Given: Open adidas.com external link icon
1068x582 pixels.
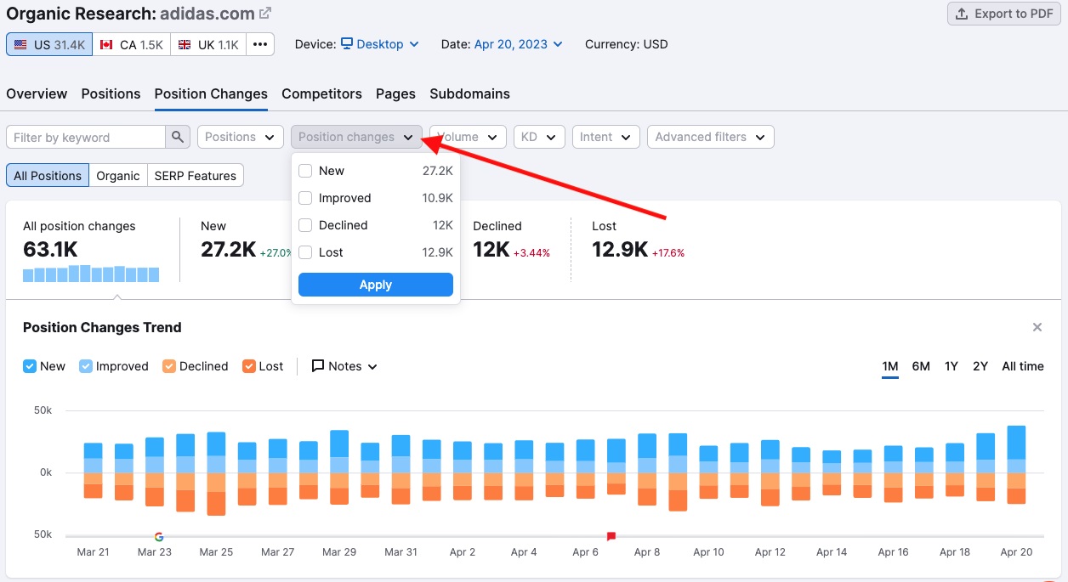Looking at the screenshot, I should pyautogui.click(x=265, y=13).
